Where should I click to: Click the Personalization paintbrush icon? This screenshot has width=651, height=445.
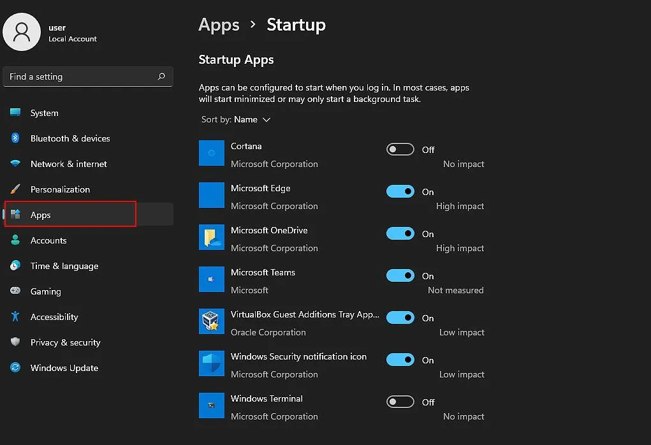[15, 189]
